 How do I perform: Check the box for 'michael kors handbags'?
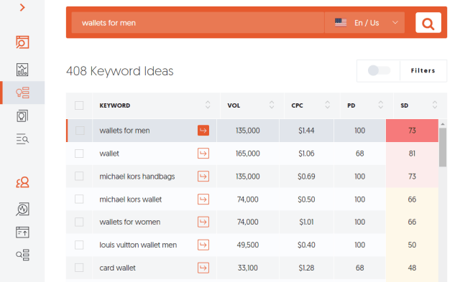pyautogui.click(x=79, y=177)
